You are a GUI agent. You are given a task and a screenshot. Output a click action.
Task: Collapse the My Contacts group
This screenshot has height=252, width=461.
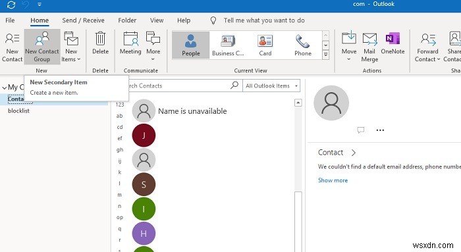click(5, 88)
